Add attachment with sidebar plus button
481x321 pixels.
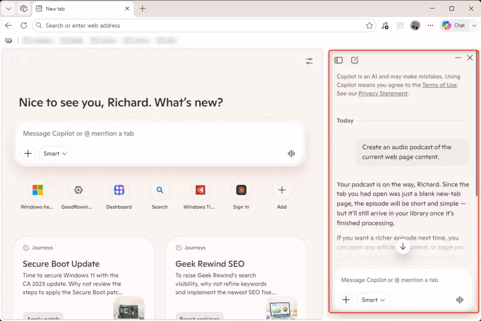tap(346, 300)
